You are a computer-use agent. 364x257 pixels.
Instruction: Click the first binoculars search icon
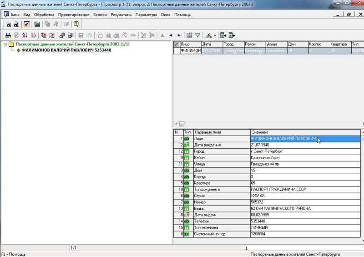(x=8, y=24)
